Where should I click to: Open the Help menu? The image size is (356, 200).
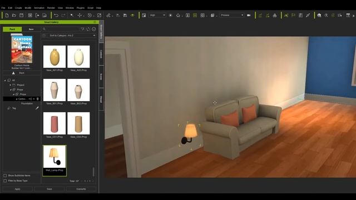(x=98, y=8)
